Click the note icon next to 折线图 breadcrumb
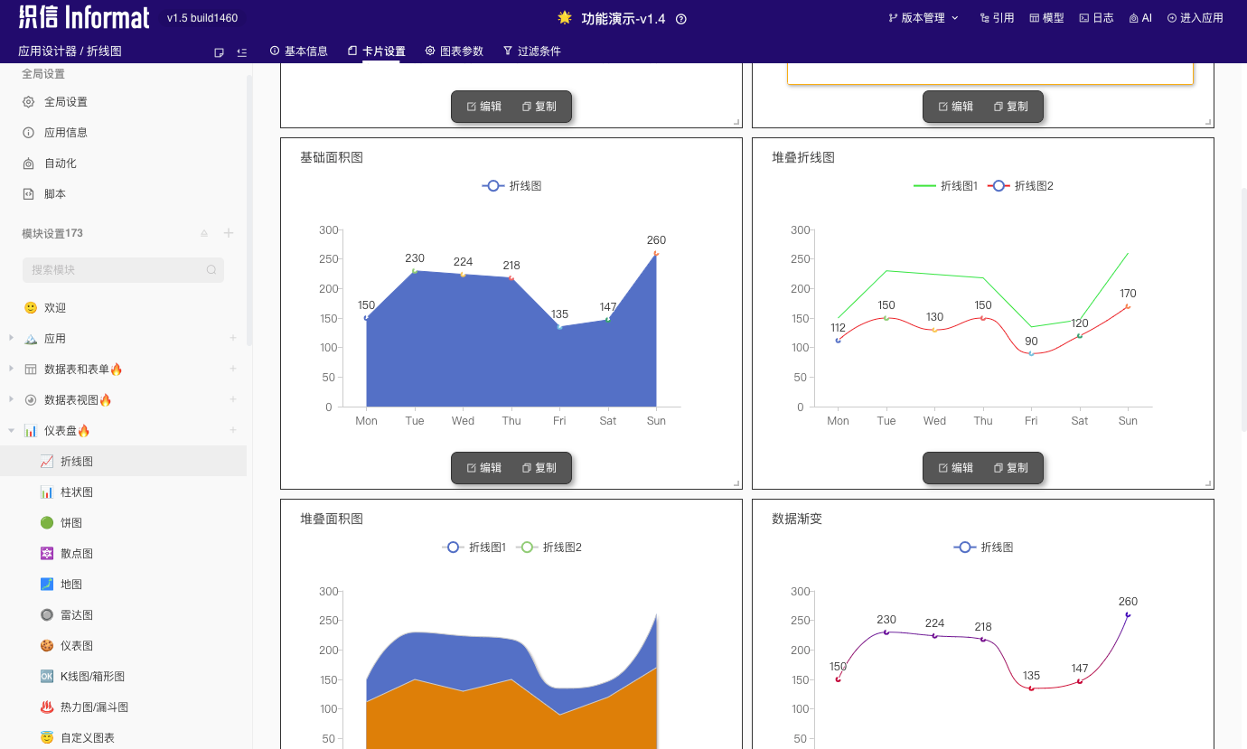Image resolution: width=1247 pixels, height=749 pixels. (x=219, y=52)
